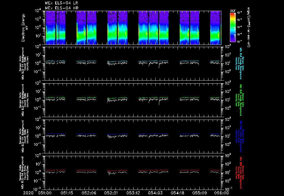Select the ergs/(cm**2-sr-sec-eV) units label
Viewport: 284px width, 196px height.
249,27
